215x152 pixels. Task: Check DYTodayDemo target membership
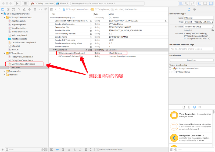[x=170, y=72]
